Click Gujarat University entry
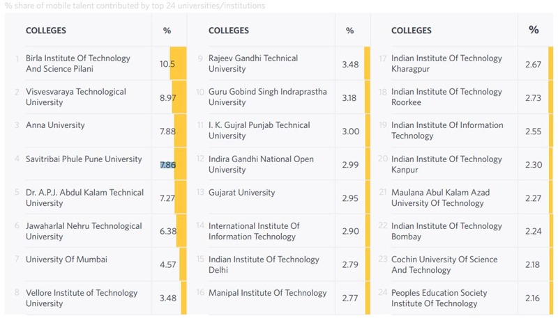This screenshot has height=318, width=558. [241, 193]
